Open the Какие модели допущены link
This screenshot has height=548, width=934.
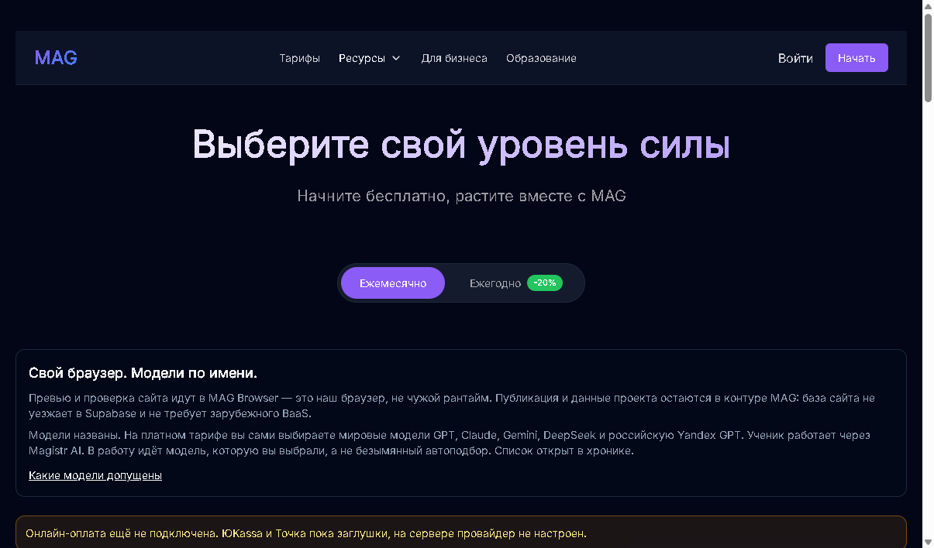point(95,475)
